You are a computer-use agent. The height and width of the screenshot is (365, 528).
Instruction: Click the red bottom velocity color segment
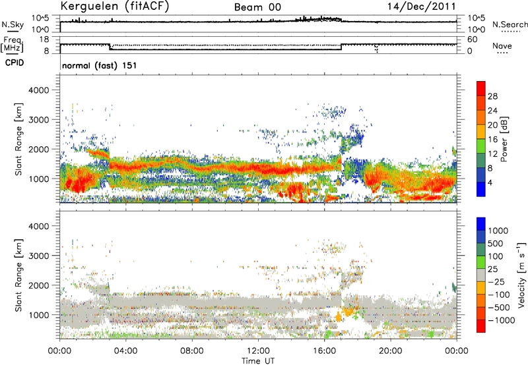pos(481,326)
